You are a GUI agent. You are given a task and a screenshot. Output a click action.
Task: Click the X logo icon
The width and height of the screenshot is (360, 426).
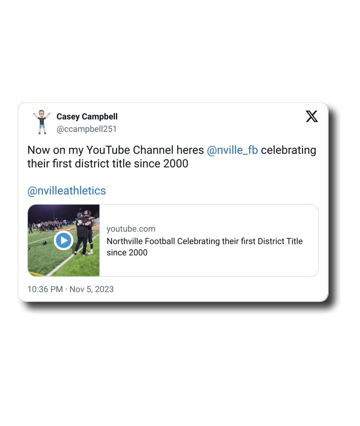tap(312, 117)
